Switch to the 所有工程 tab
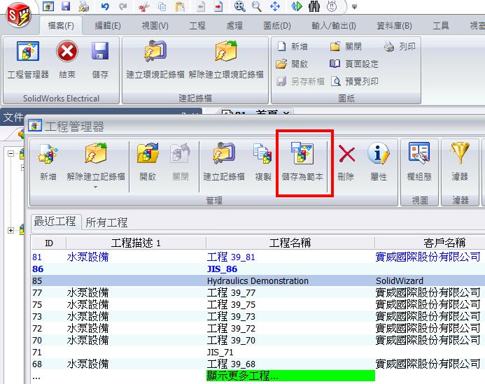This screenshot has width=485, height=384. pyautogui.click(x=106, y=222)
